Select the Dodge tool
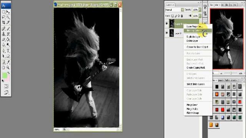 coord(8,45)
